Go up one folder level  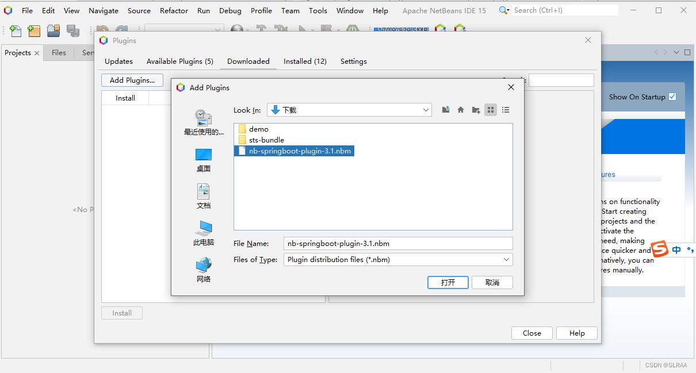click(x=446, y=110)
